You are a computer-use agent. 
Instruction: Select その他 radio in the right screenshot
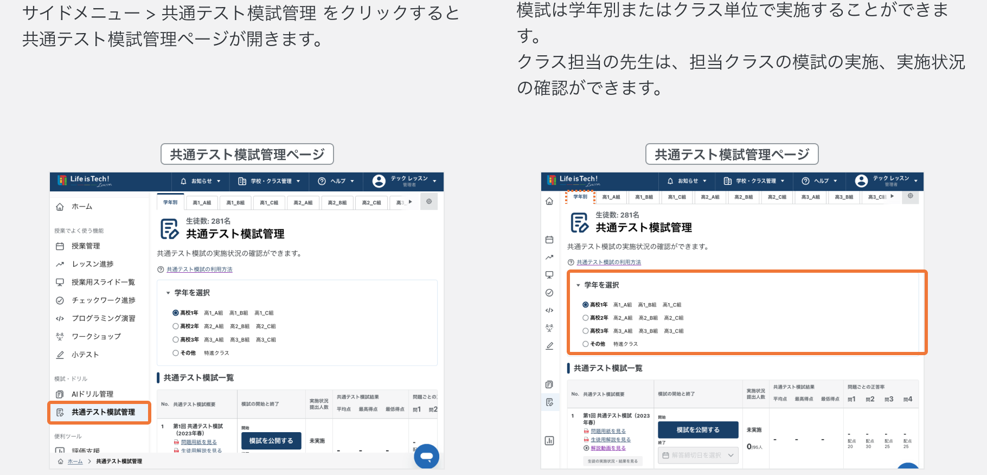point(586,344)
